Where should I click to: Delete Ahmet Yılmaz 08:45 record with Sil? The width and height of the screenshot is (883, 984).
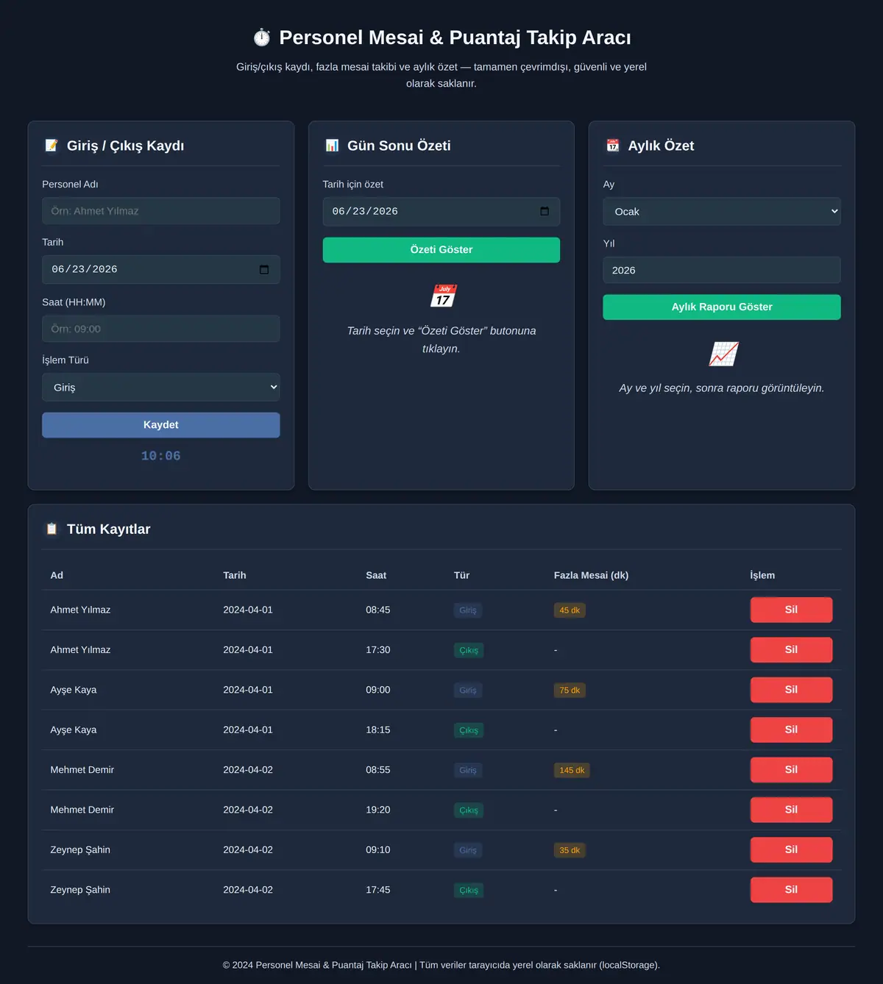click(x=791, y=610)
